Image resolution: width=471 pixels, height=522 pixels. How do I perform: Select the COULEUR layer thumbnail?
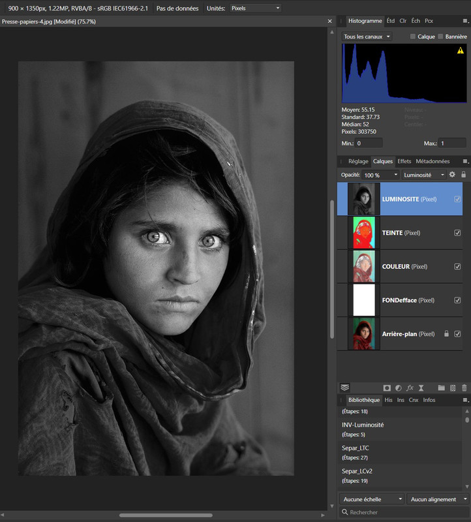point(364,266)
